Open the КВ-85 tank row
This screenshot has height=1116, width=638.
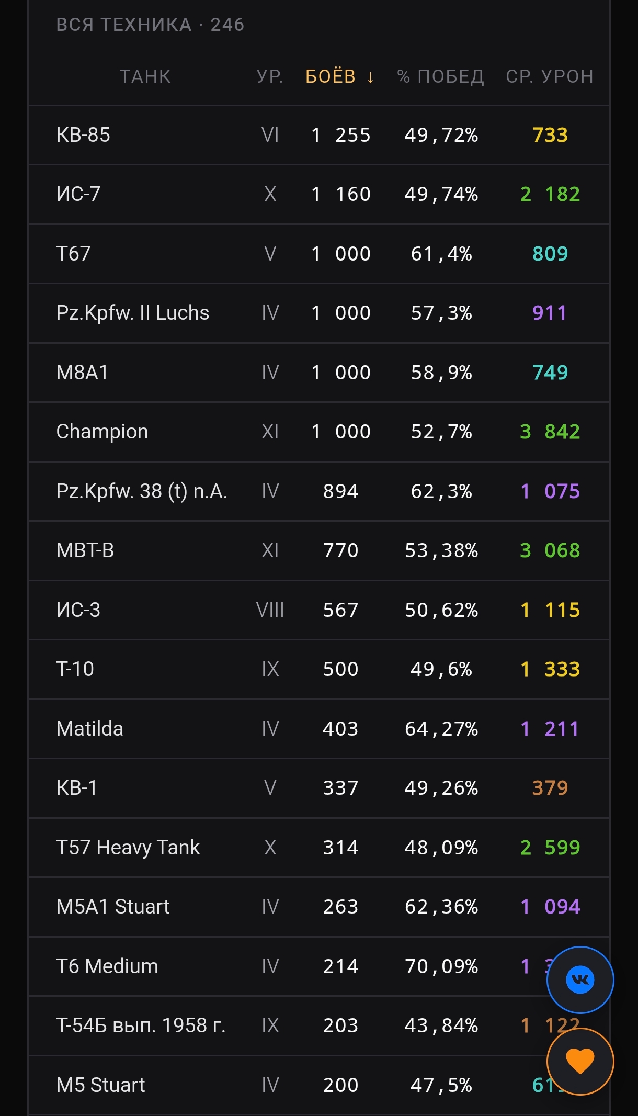tap(319, 135)
